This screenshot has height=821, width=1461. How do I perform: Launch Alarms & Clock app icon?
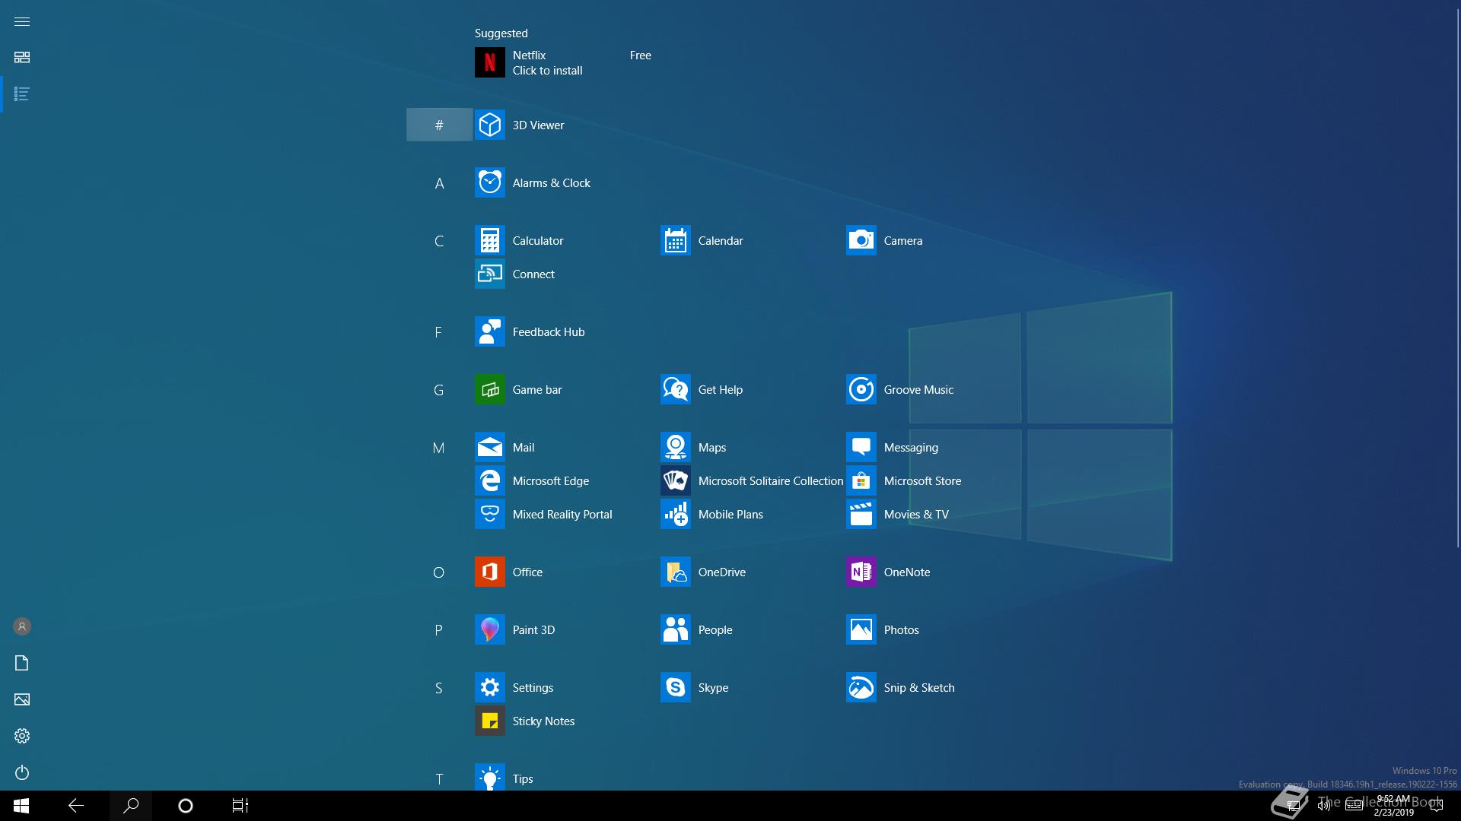point(489,182)
